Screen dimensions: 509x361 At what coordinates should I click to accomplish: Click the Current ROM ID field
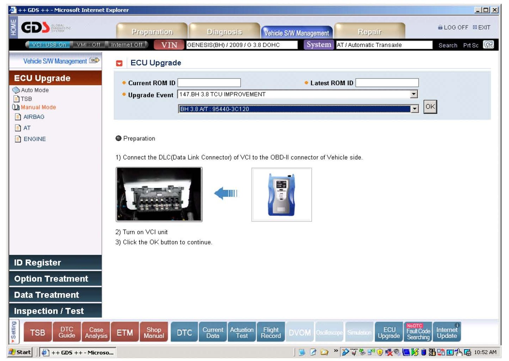click(x=209, y=83)
